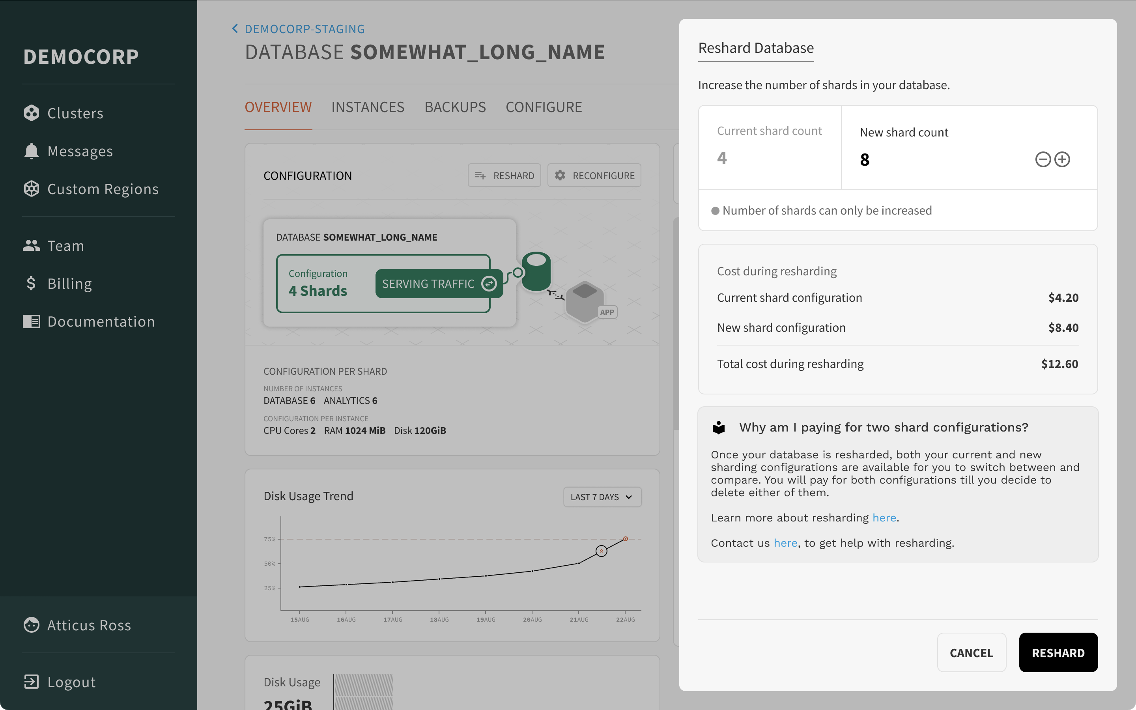Image resolution: width=1136 pixels, height=710 pixels.
Task: Click the Documentation book icon
Action: coord(32,321)
